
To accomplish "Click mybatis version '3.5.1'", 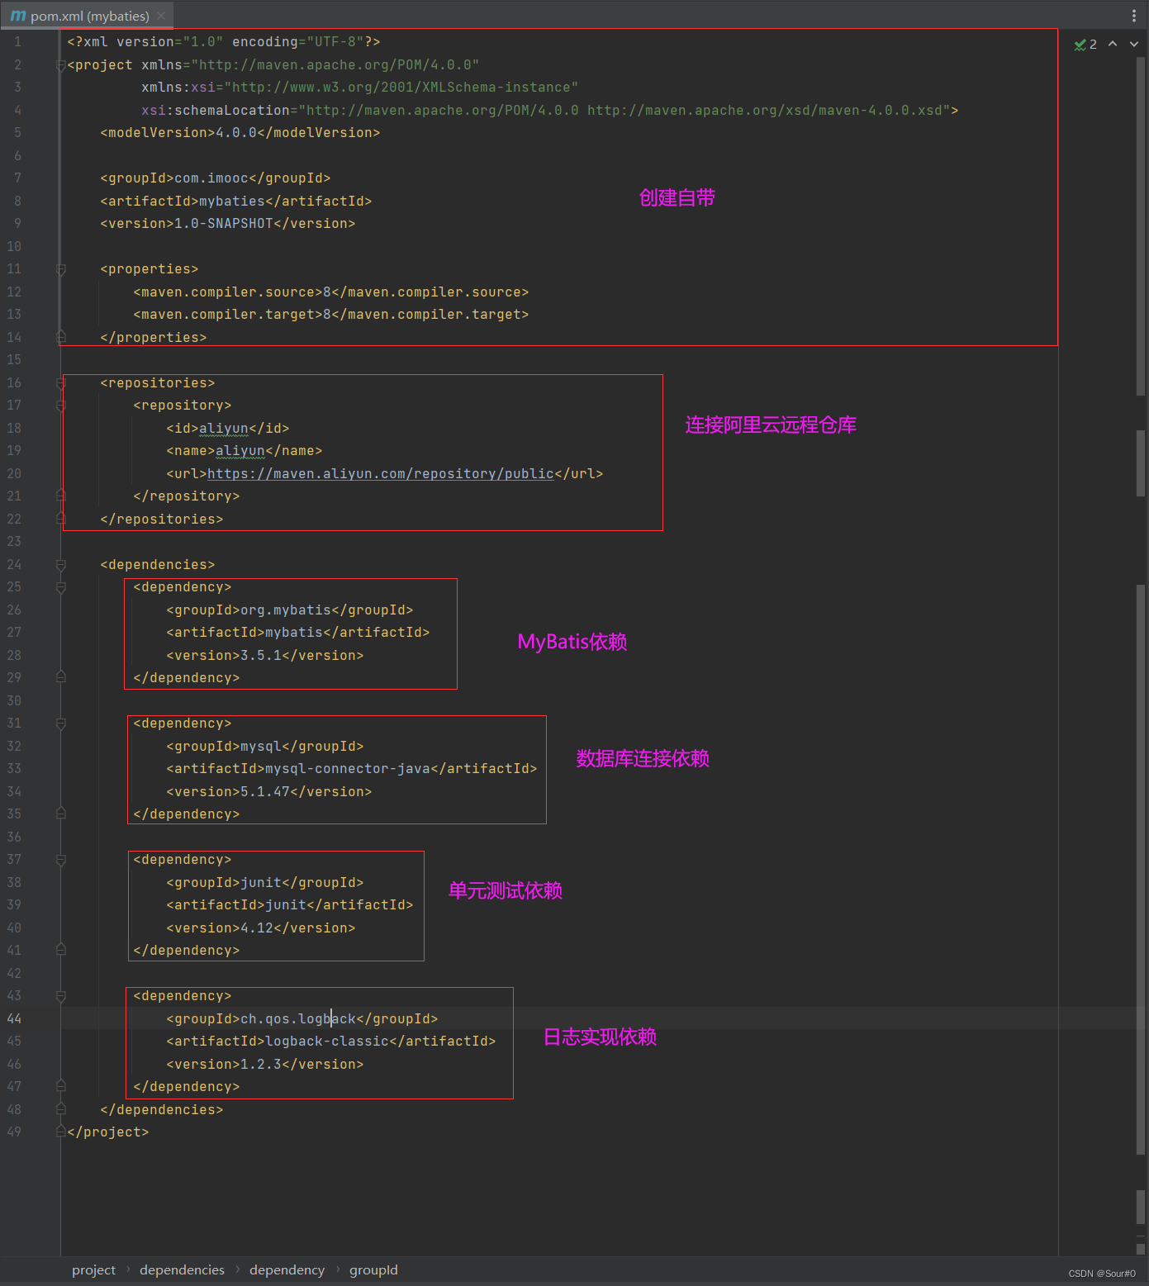I will coord(261,656).
